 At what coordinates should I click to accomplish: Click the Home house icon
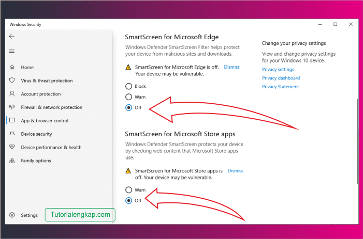pyautogui.click(x=12, y=67)
